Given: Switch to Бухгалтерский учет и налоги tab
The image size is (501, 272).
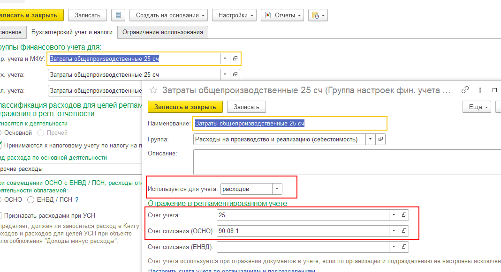Looking at the screenshot, I should point(72,32).
